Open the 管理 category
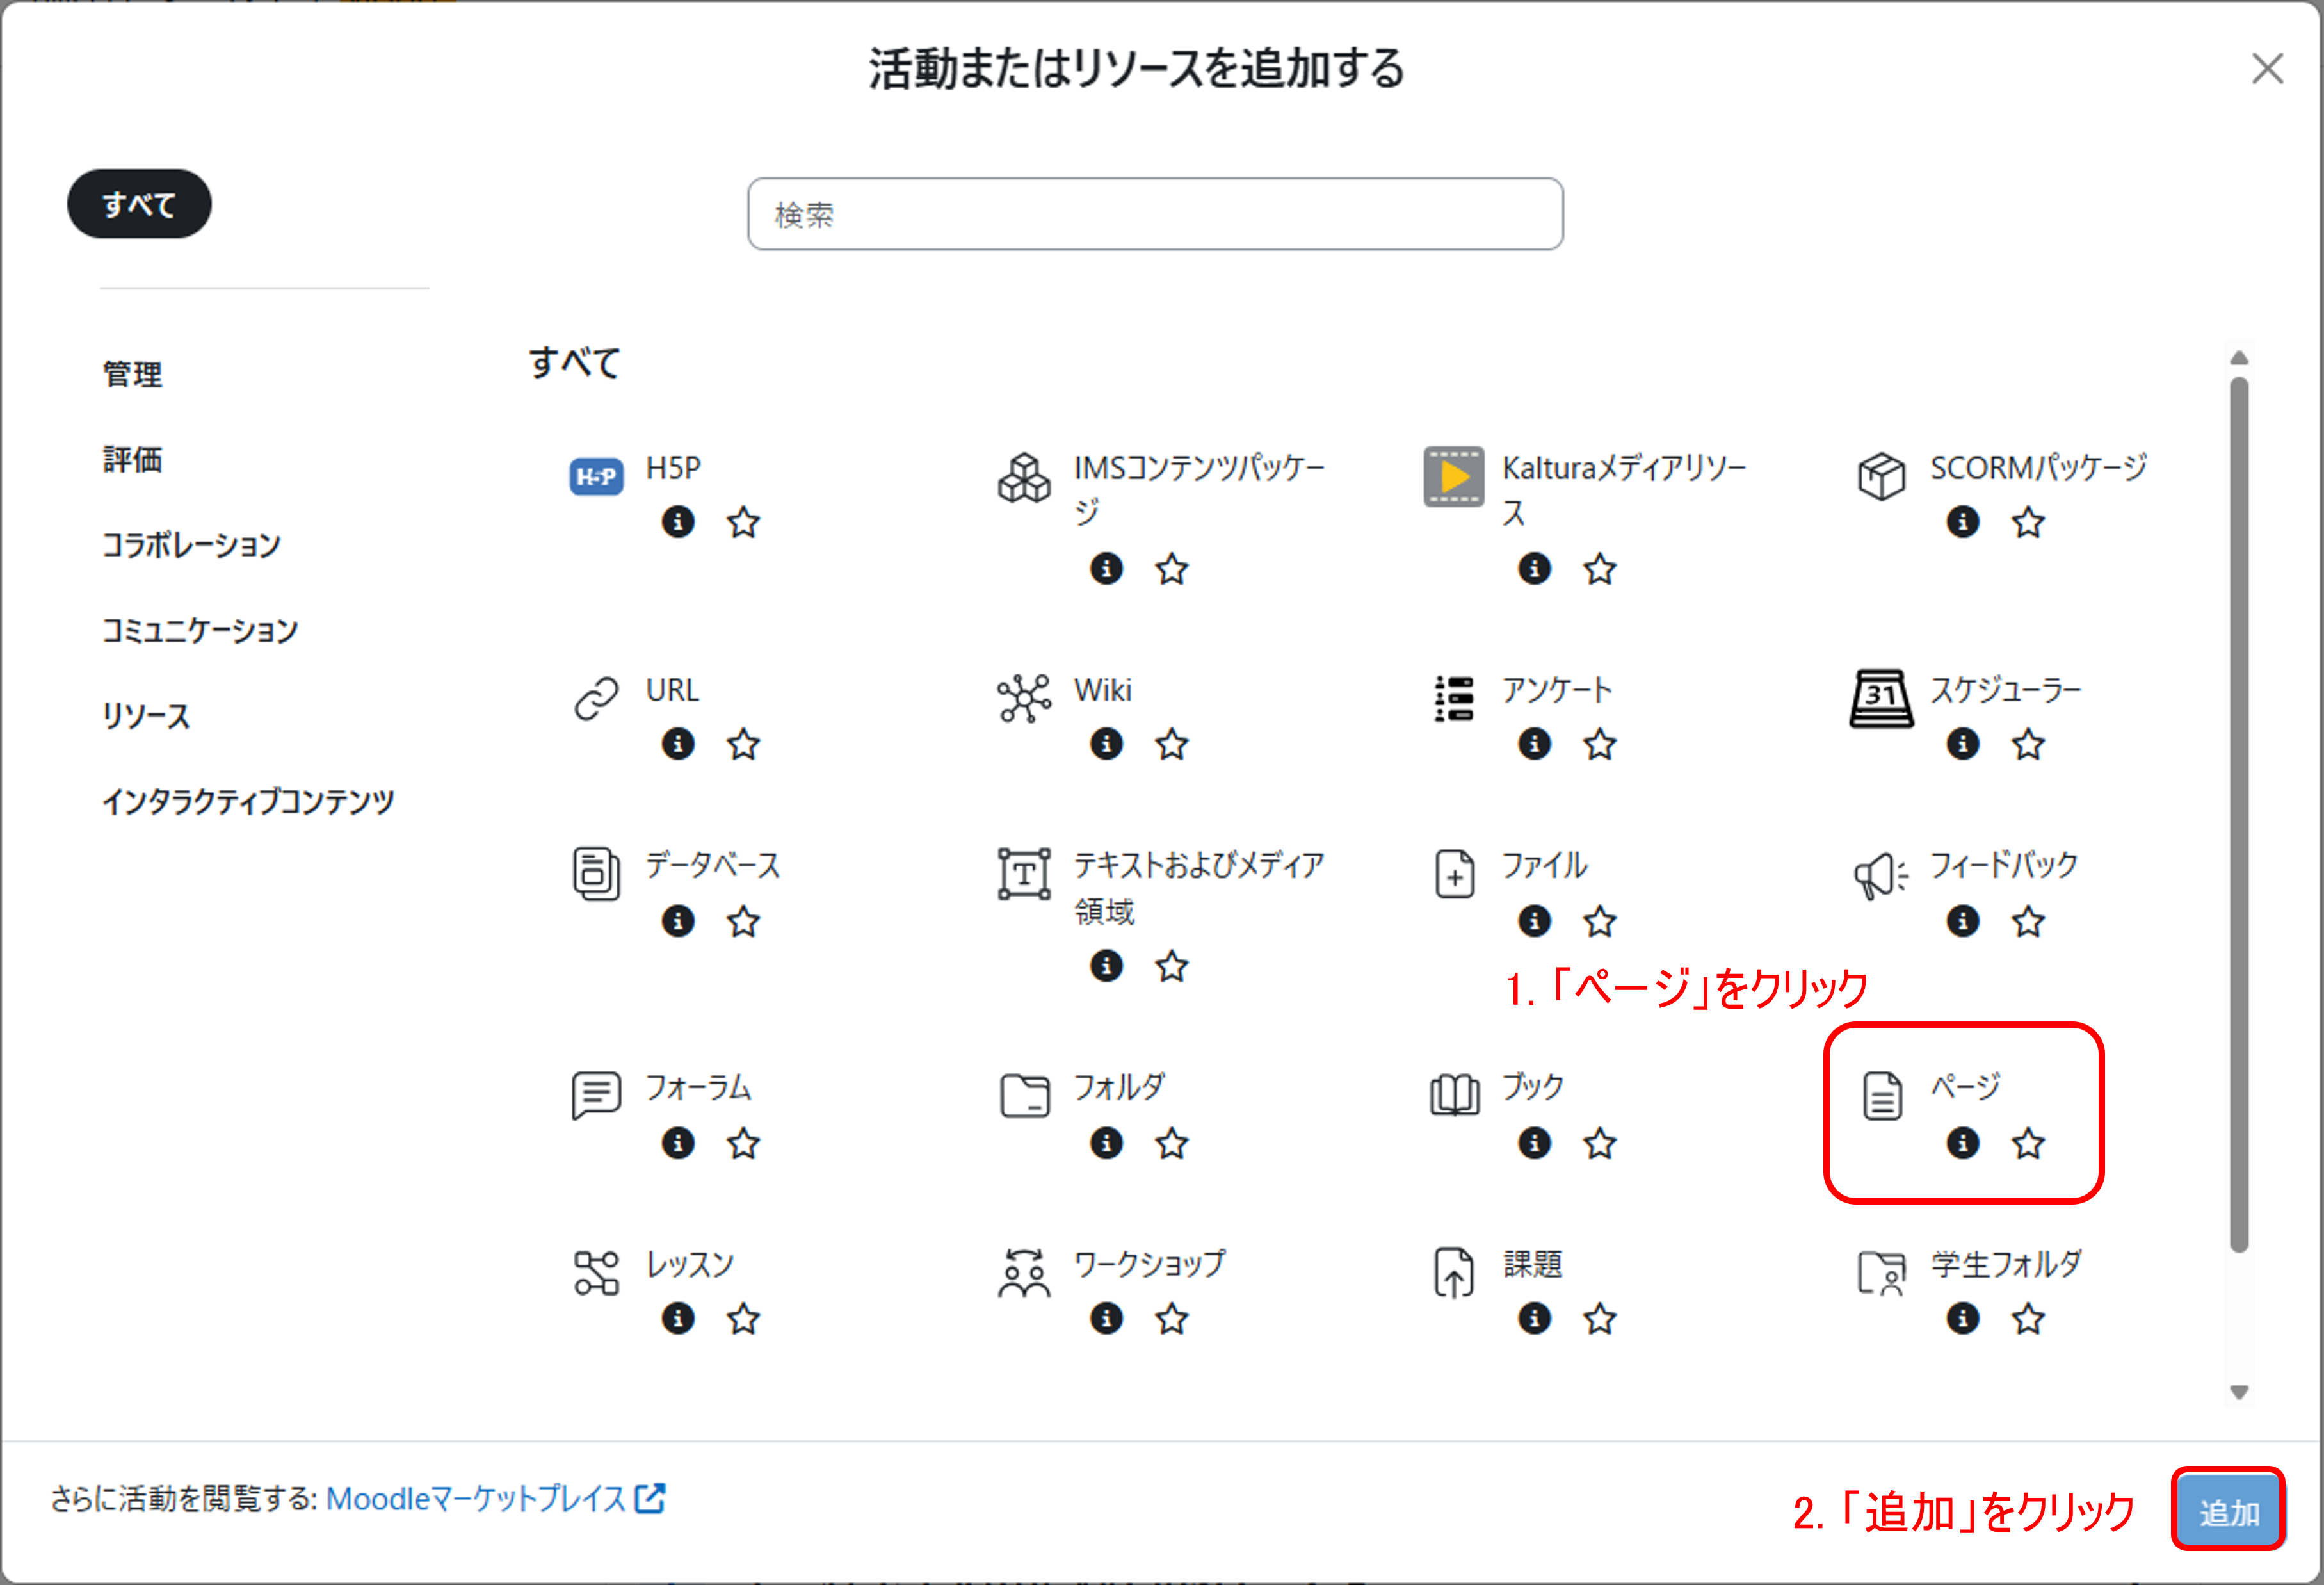This screenshot has height=1585, width=2324. coord(132,374)
